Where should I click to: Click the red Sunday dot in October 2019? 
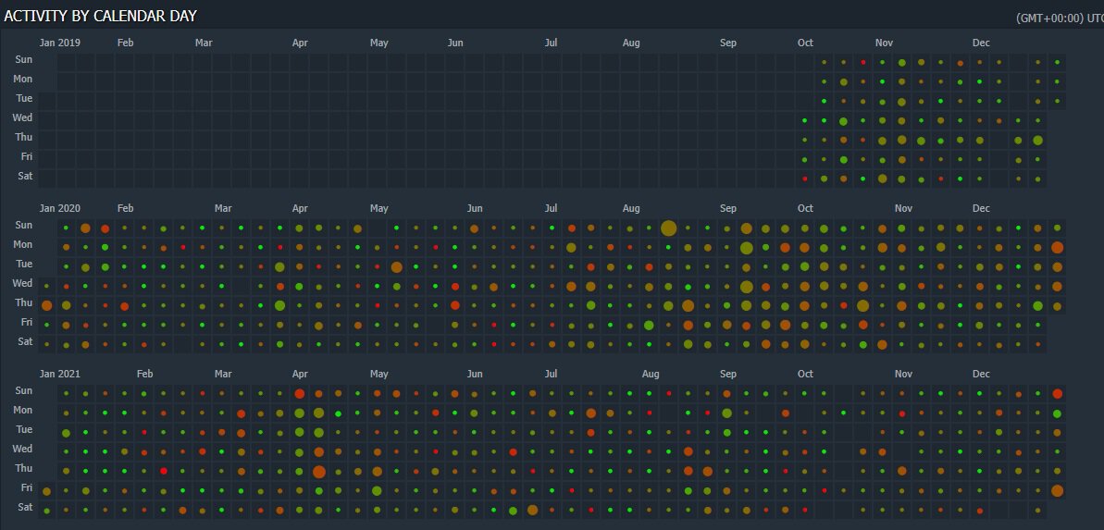click(862, 63)
